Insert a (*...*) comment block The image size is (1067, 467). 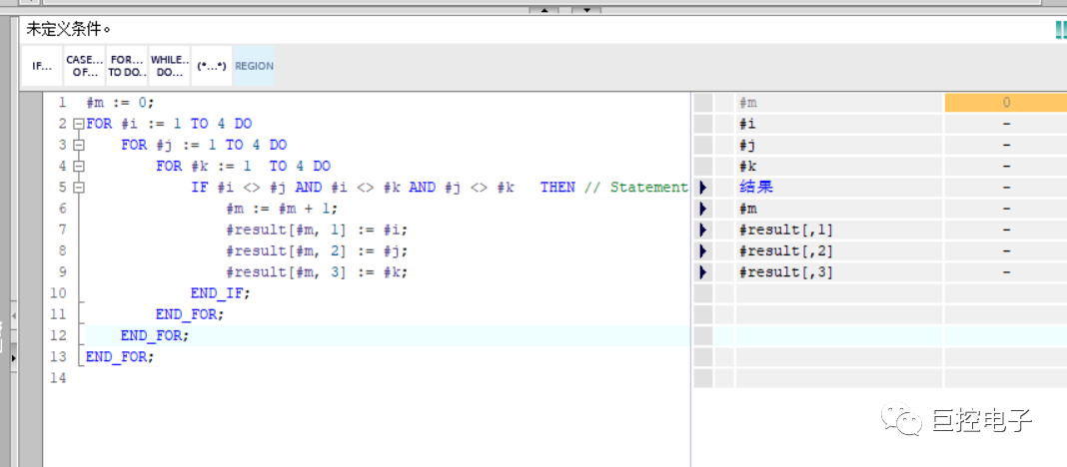212,66
